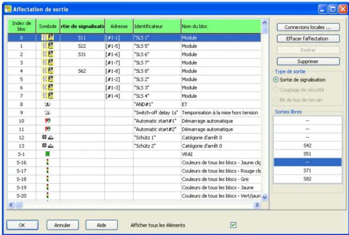
Task: Click the Schütz 2 stop category symbol
Action: (x=48, y=146)
